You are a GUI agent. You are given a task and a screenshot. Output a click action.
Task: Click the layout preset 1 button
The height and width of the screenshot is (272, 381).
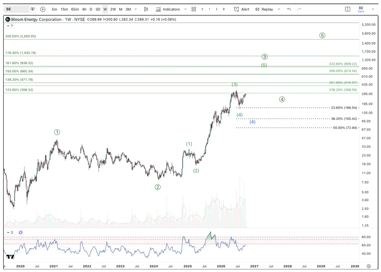coord(209,9)
